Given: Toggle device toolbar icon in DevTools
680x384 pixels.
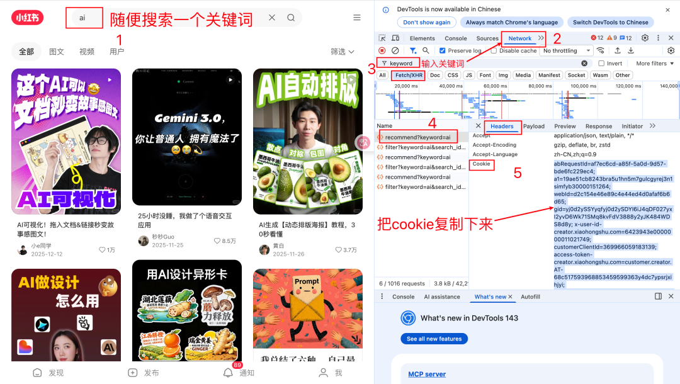Looking at the screenshot, I should (395, 38).
